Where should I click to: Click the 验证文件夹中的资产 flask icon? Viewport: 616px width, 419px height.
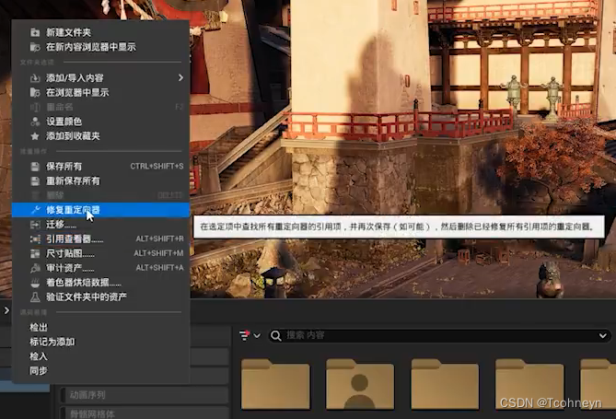point(35,297)
